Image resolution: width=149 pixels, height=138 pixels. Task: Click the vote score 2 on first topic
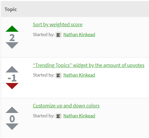click(x=12, y=38)
